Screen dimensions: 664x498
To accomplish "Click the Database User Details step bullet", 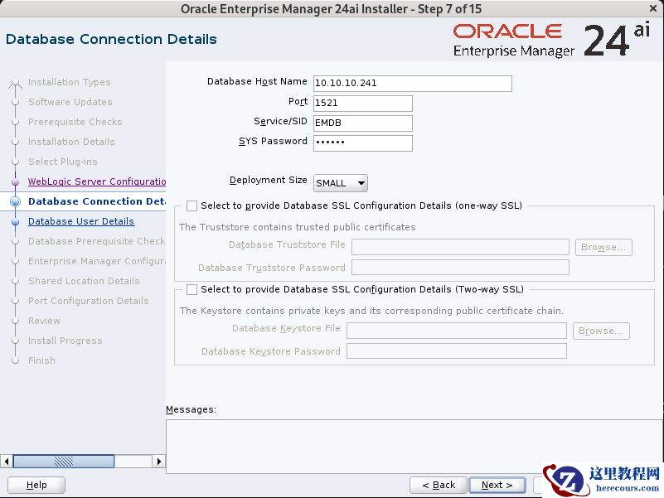I will coord(16,222).
